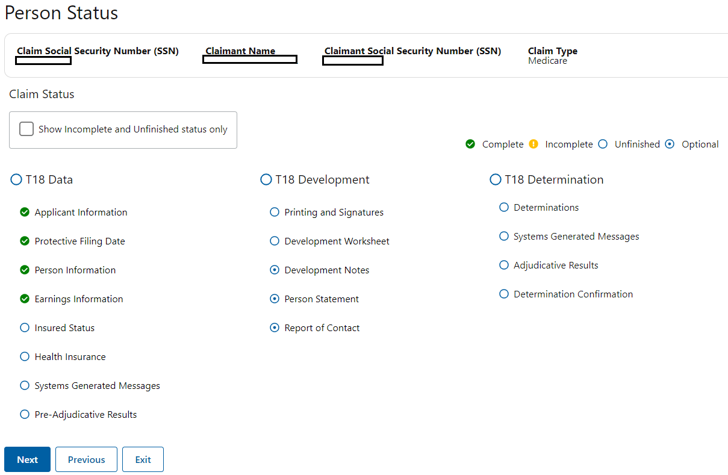Click the circle icon beside Adjudicative Results

tap(504, 265)
